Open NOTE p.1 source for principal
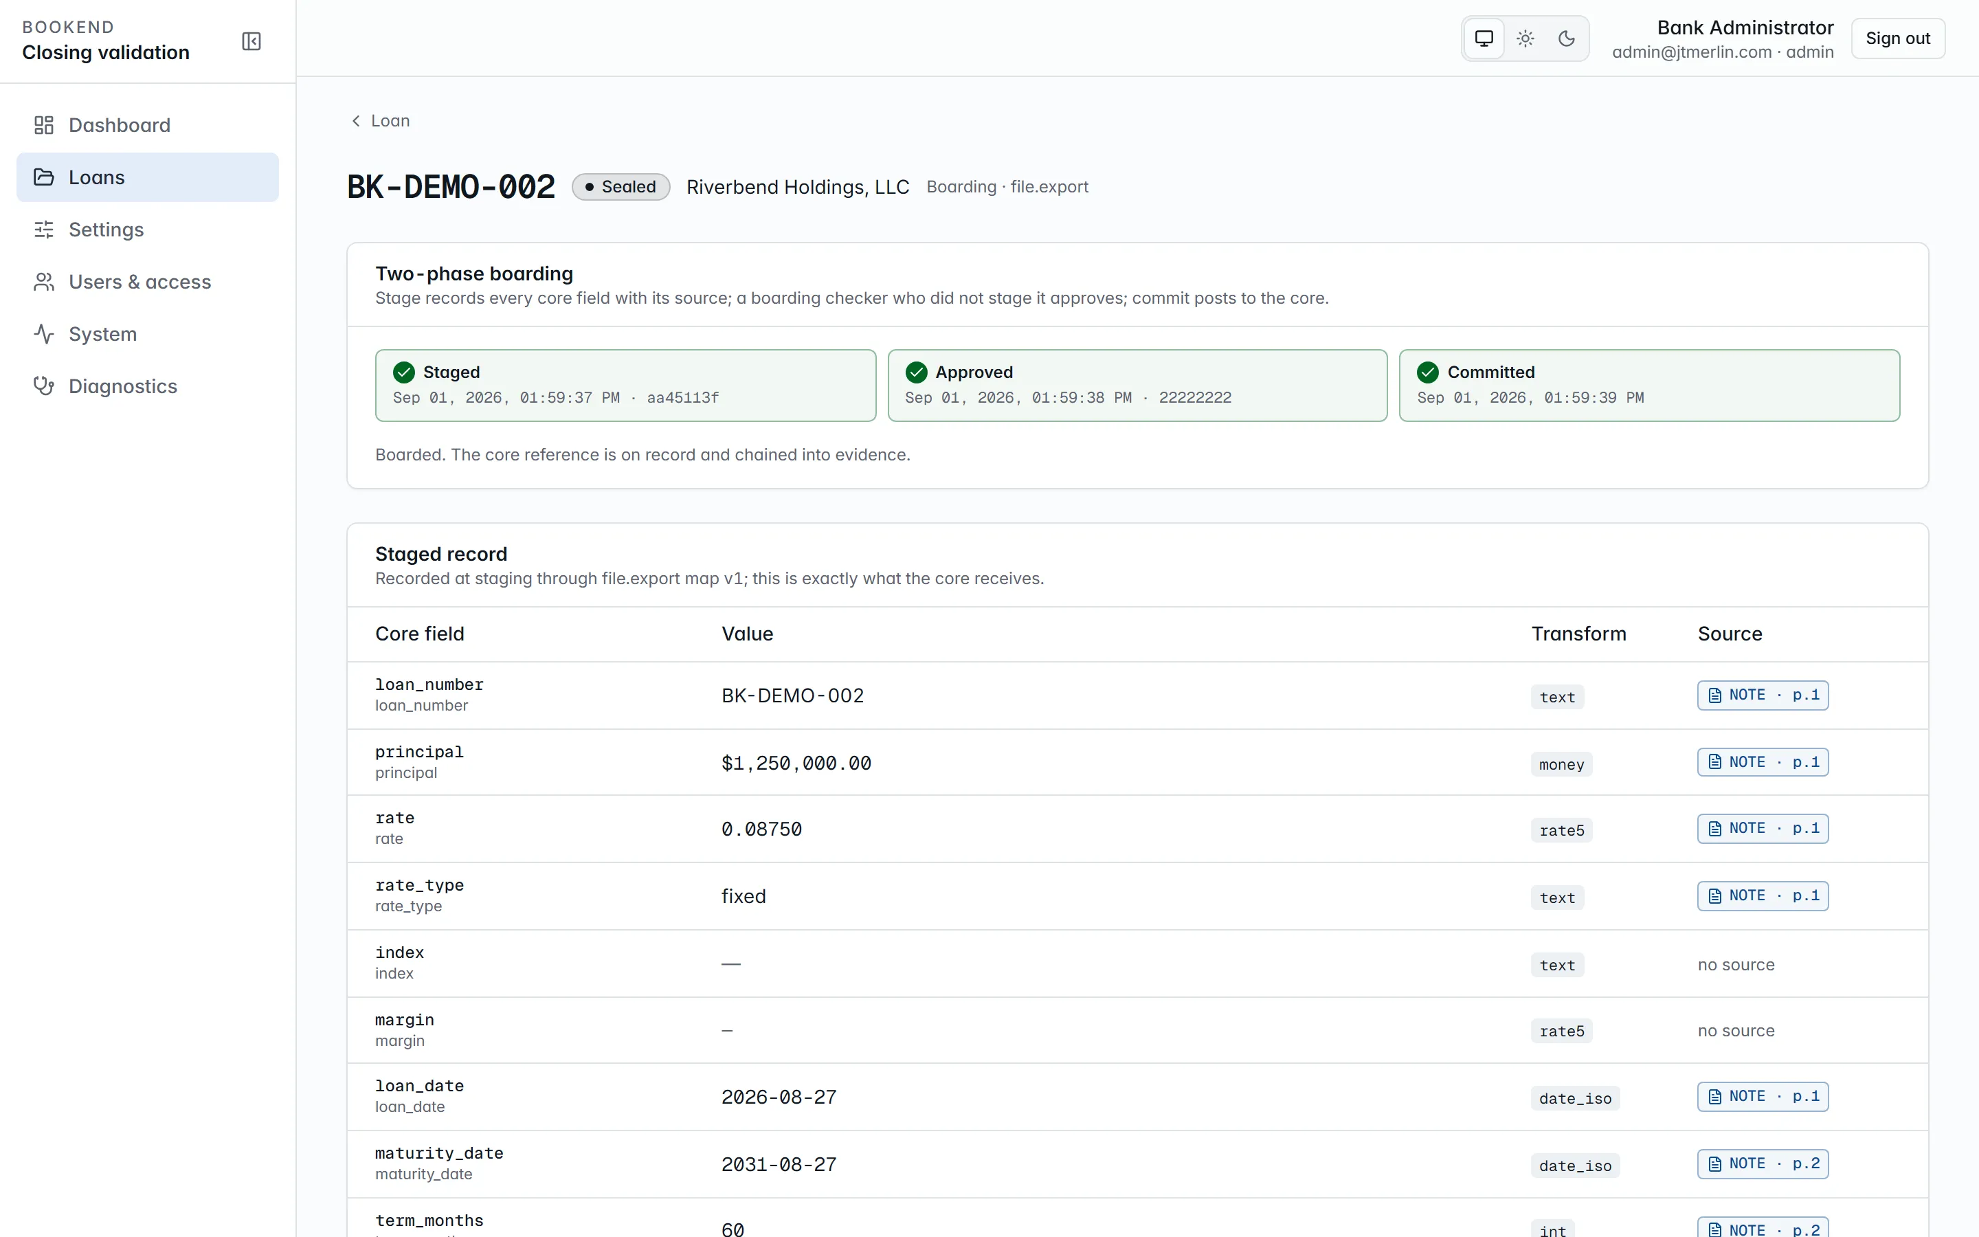1979x1237 pixels. [x=1763, y=763]
